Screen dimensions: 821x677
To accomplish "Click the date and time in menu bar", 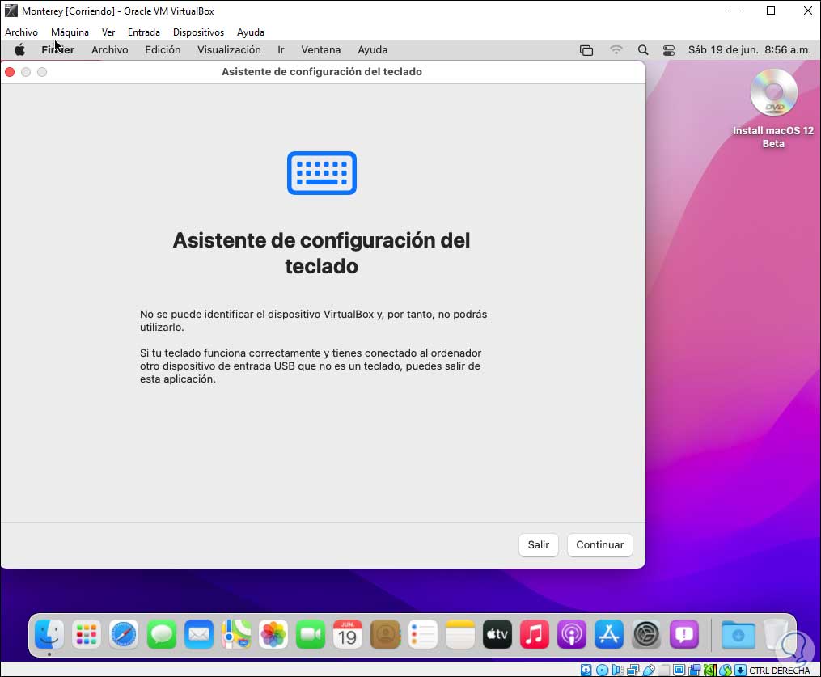I will pos(750,49).
